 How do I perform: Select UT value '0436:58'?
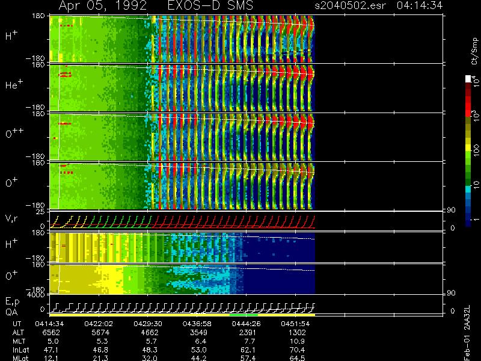pyautogui.click(x=197, y=324)
